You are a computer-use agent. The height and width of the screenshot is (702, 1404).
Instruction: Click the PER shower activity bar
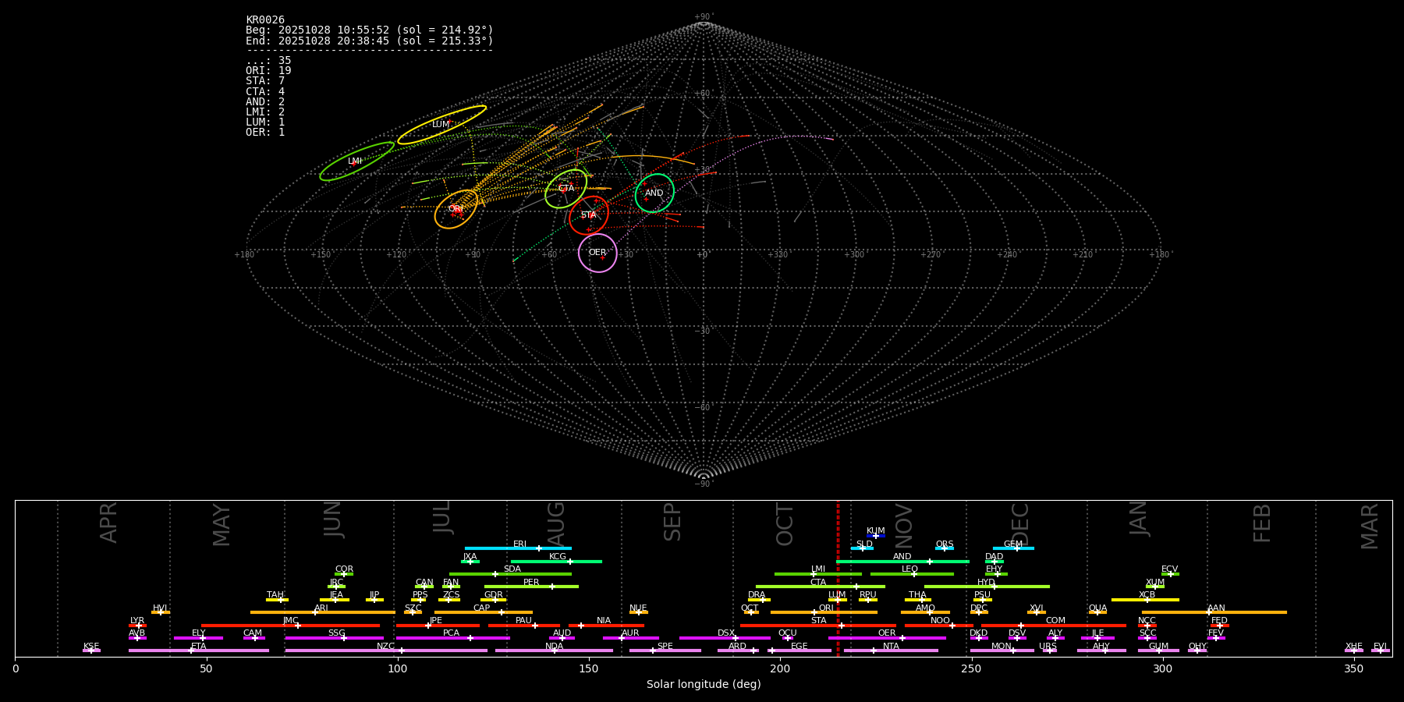pos(531,587)
